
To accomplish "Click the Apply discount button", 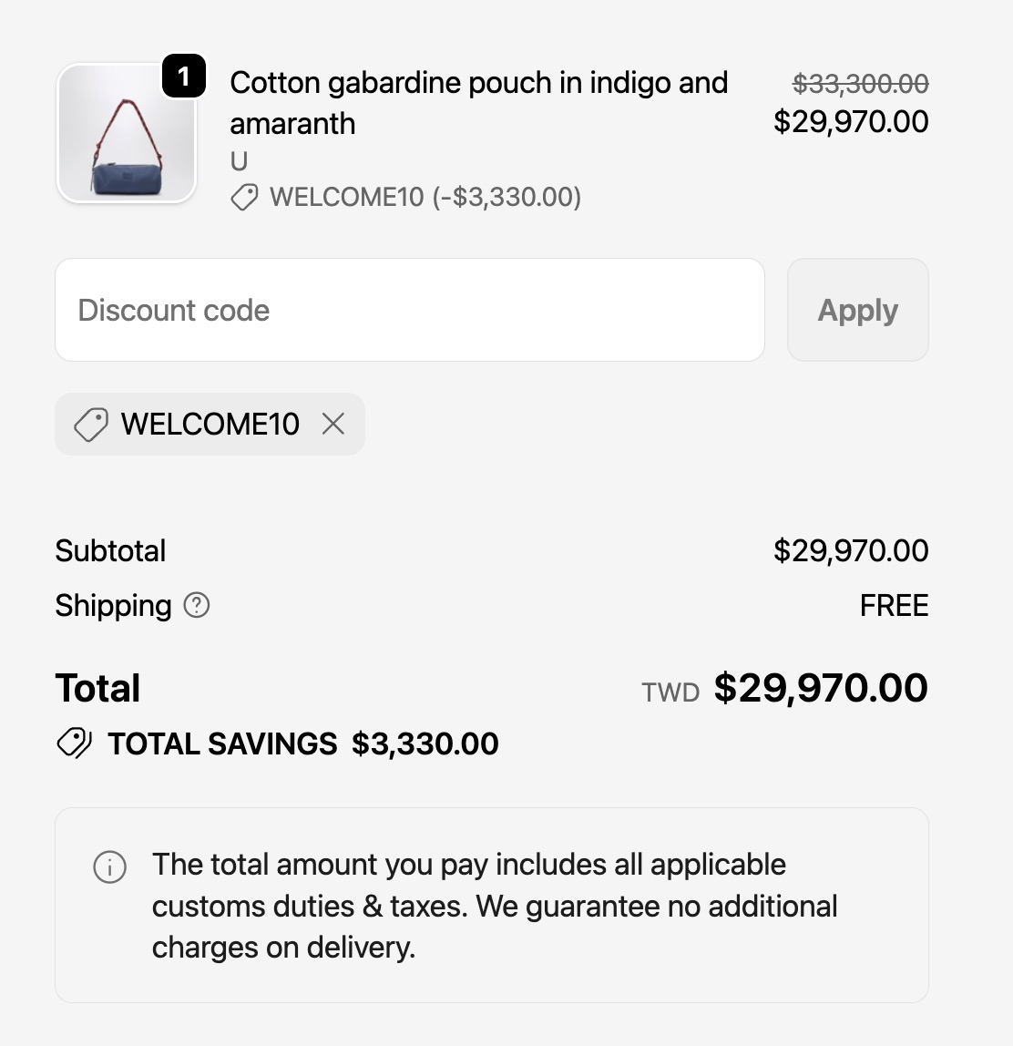I will 857,310.
